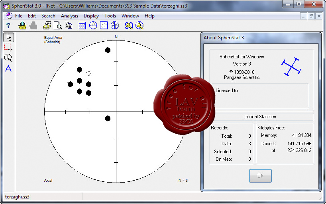Select the arrow pointer tool

tap(8, 37)
